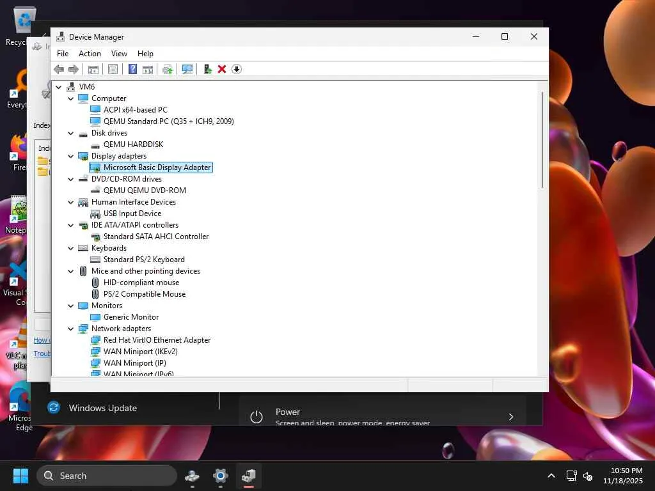Collapse the Display adapters category

[x=70, y=156]
